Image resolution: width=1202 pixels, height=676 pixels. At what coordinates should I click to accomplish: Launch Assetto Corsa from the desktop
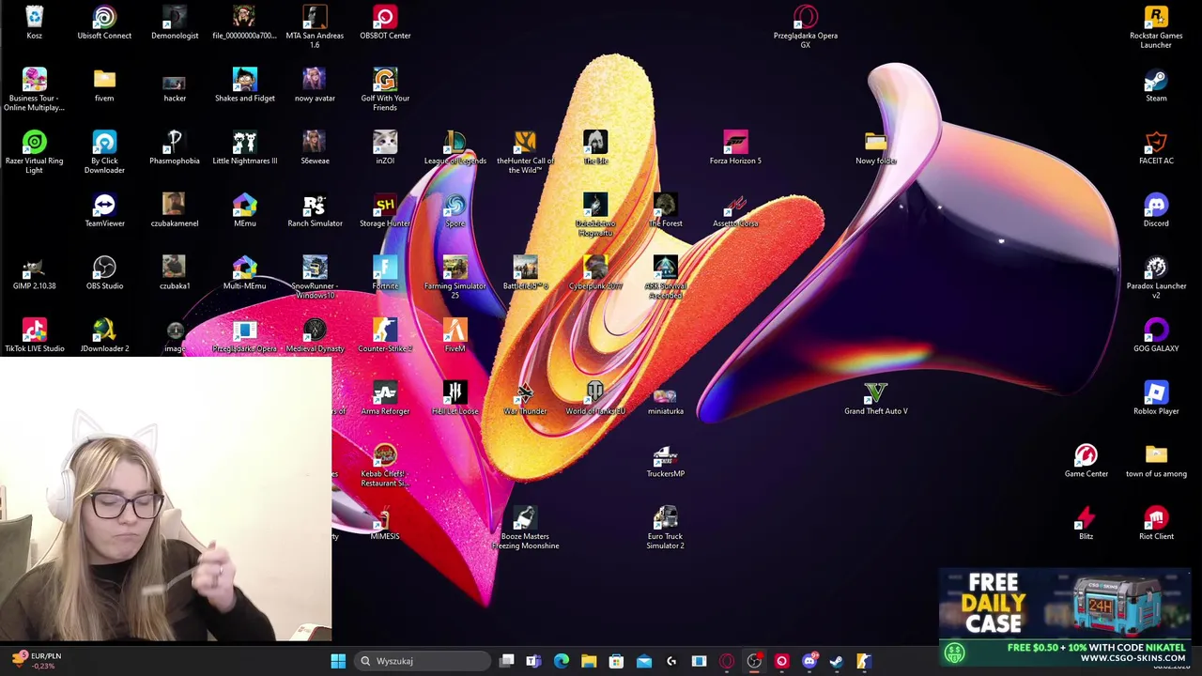735,210
